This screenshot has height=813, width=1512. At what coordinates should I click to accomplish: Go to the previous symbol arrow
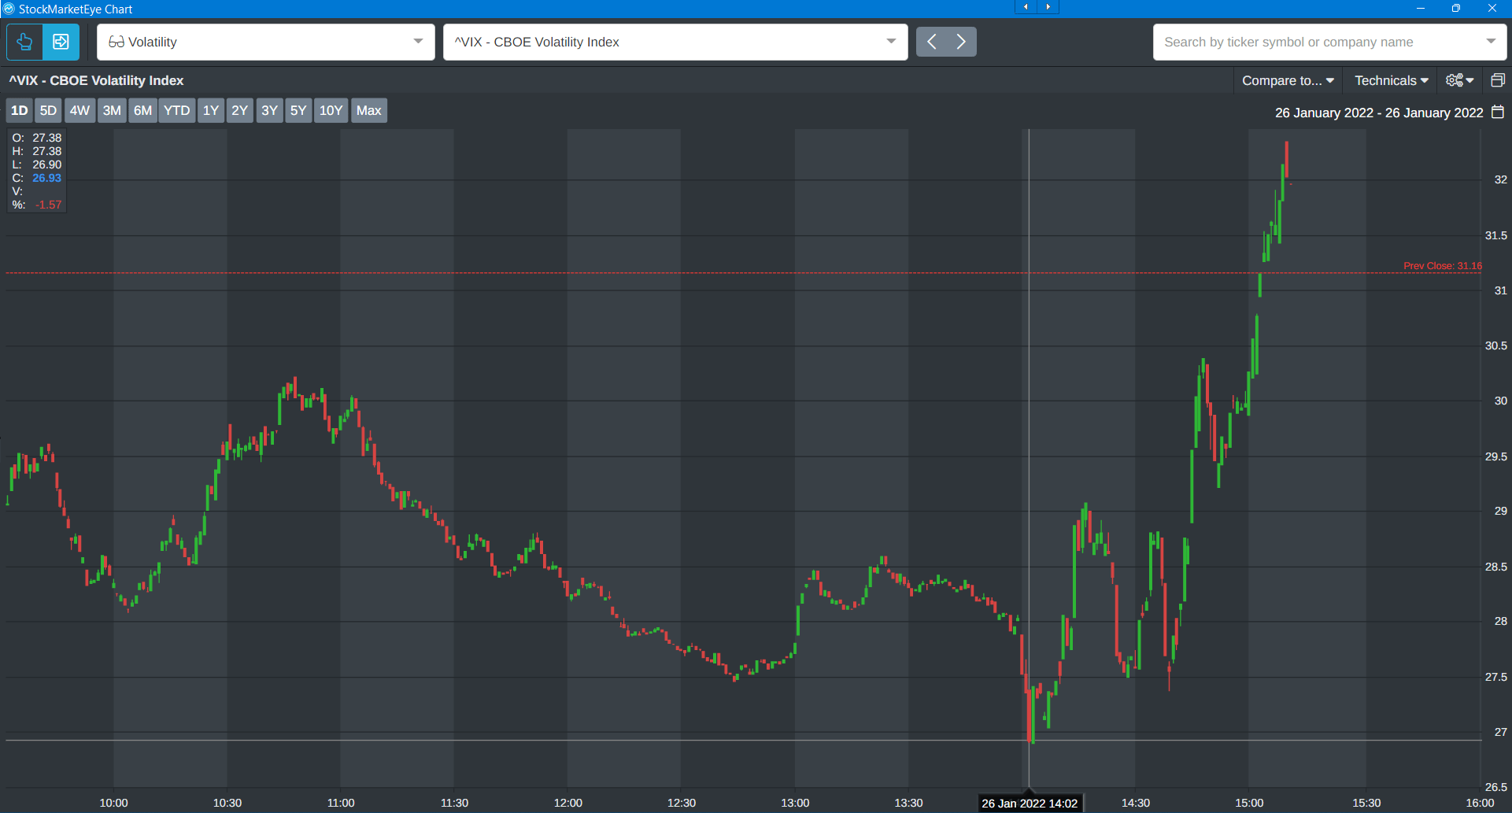[x=931, y=42]
